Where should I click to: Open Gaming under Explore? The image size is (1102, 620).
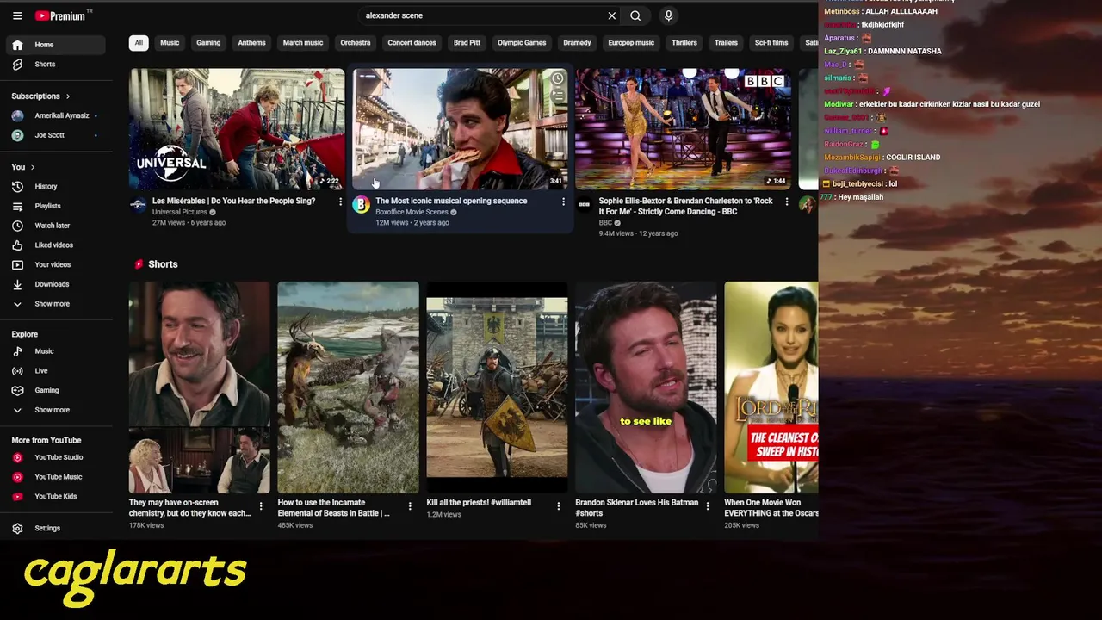[57, 390]
